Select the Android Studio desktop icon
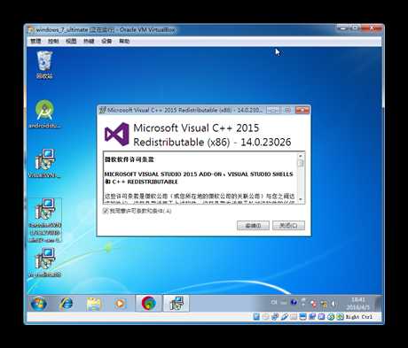The image size is (408, 348). tap(44, 113)
